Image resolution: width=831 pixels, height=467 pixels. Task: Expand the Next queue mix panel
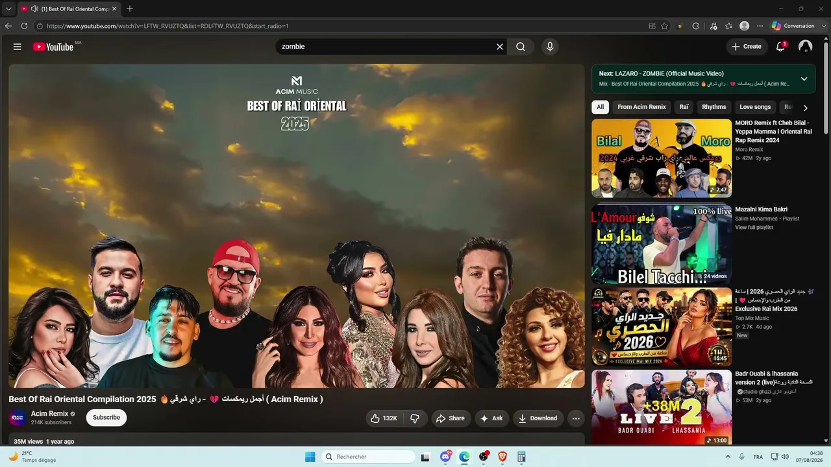click(x=804, y=78)
